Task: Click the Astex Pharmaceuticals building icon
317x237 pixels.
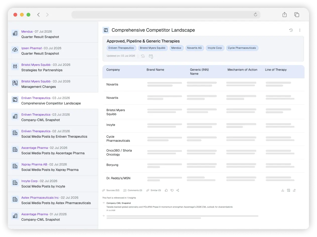Action: pyautogui.click(x=15, y=199)
